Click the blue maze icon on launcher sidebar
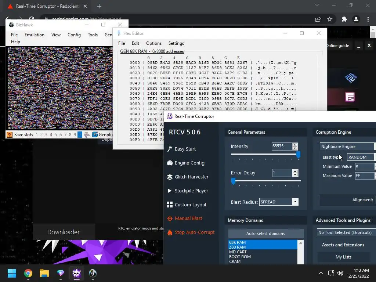This screenshot has height=282, width=376. tap(351, 78)
